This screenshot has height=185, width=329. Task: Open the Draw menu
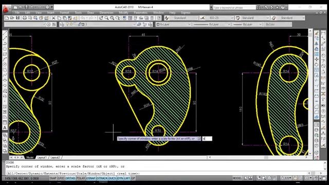pyautogui.click(x=90, y=12)
